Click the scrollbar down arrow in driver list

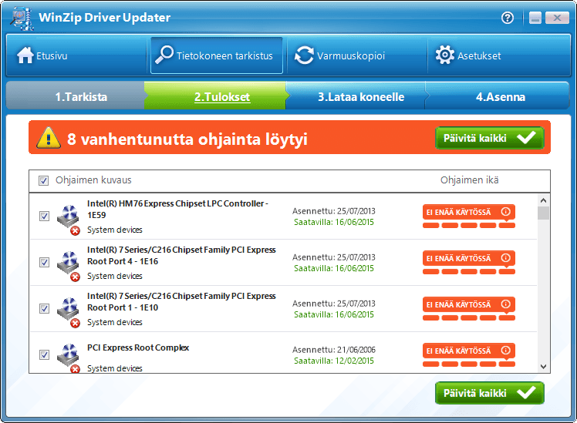tap(544, 367)
